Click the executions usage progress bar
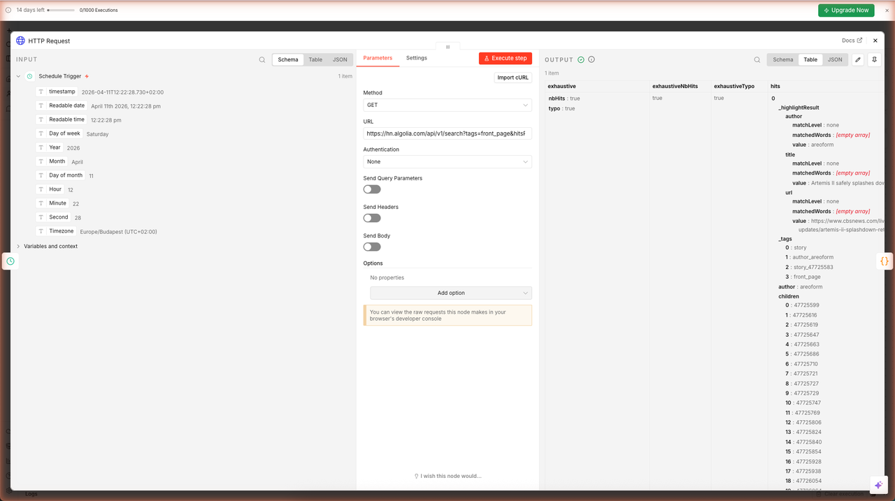The width and height of the screenshot is (895, 501). [61, 10]
